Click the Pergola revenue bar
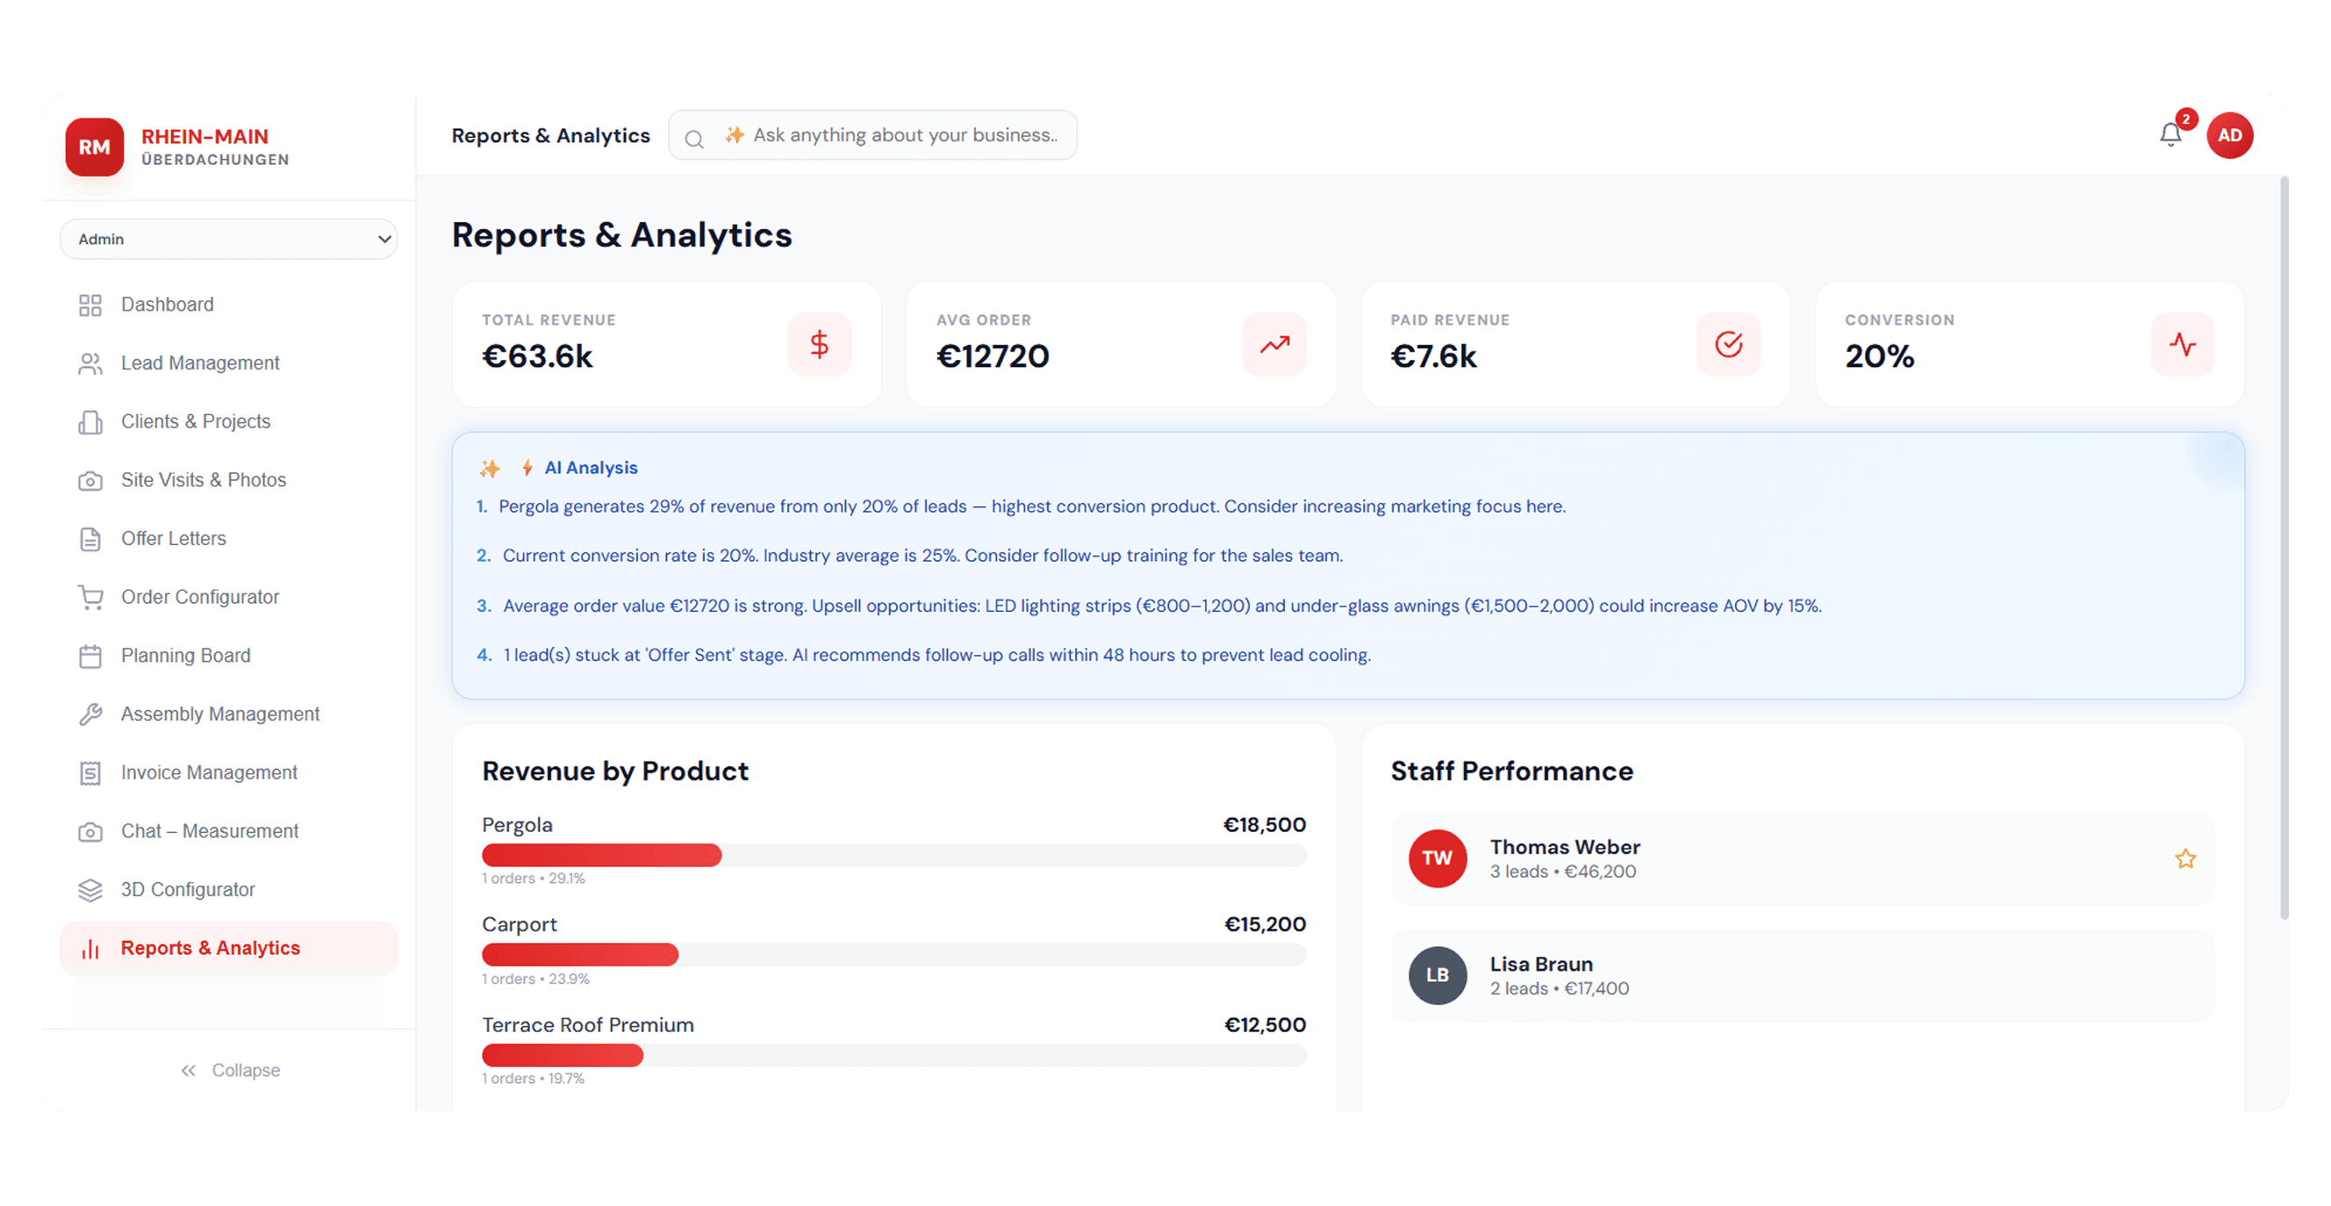The width and height of the screenshot is (2331, 1206). click(x=894, y=855)
